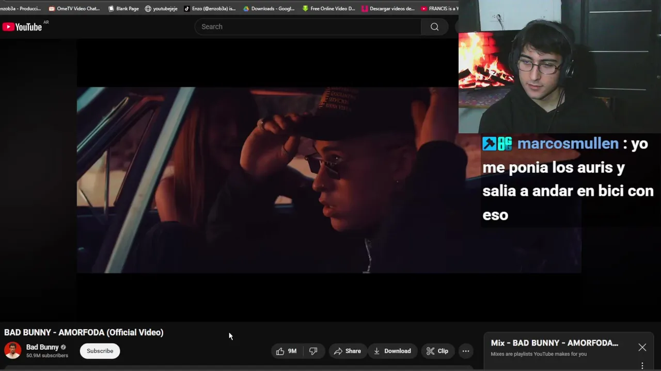Focus the YouTube Search field
661x371 pixels.
pos(308,27)
